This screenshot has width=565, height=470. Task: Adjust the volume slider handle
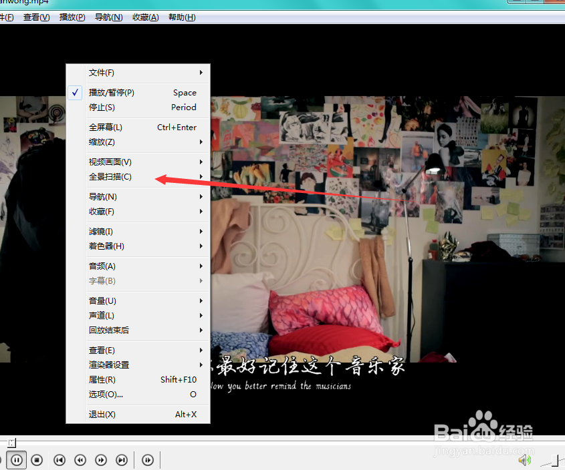[556, 460]
